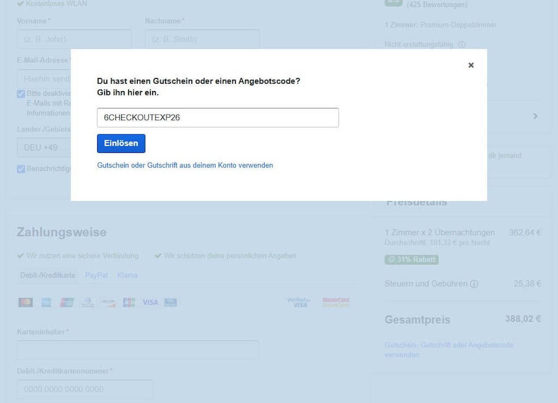Toggle the Benachrichtige checkbox

coord(21,169)
